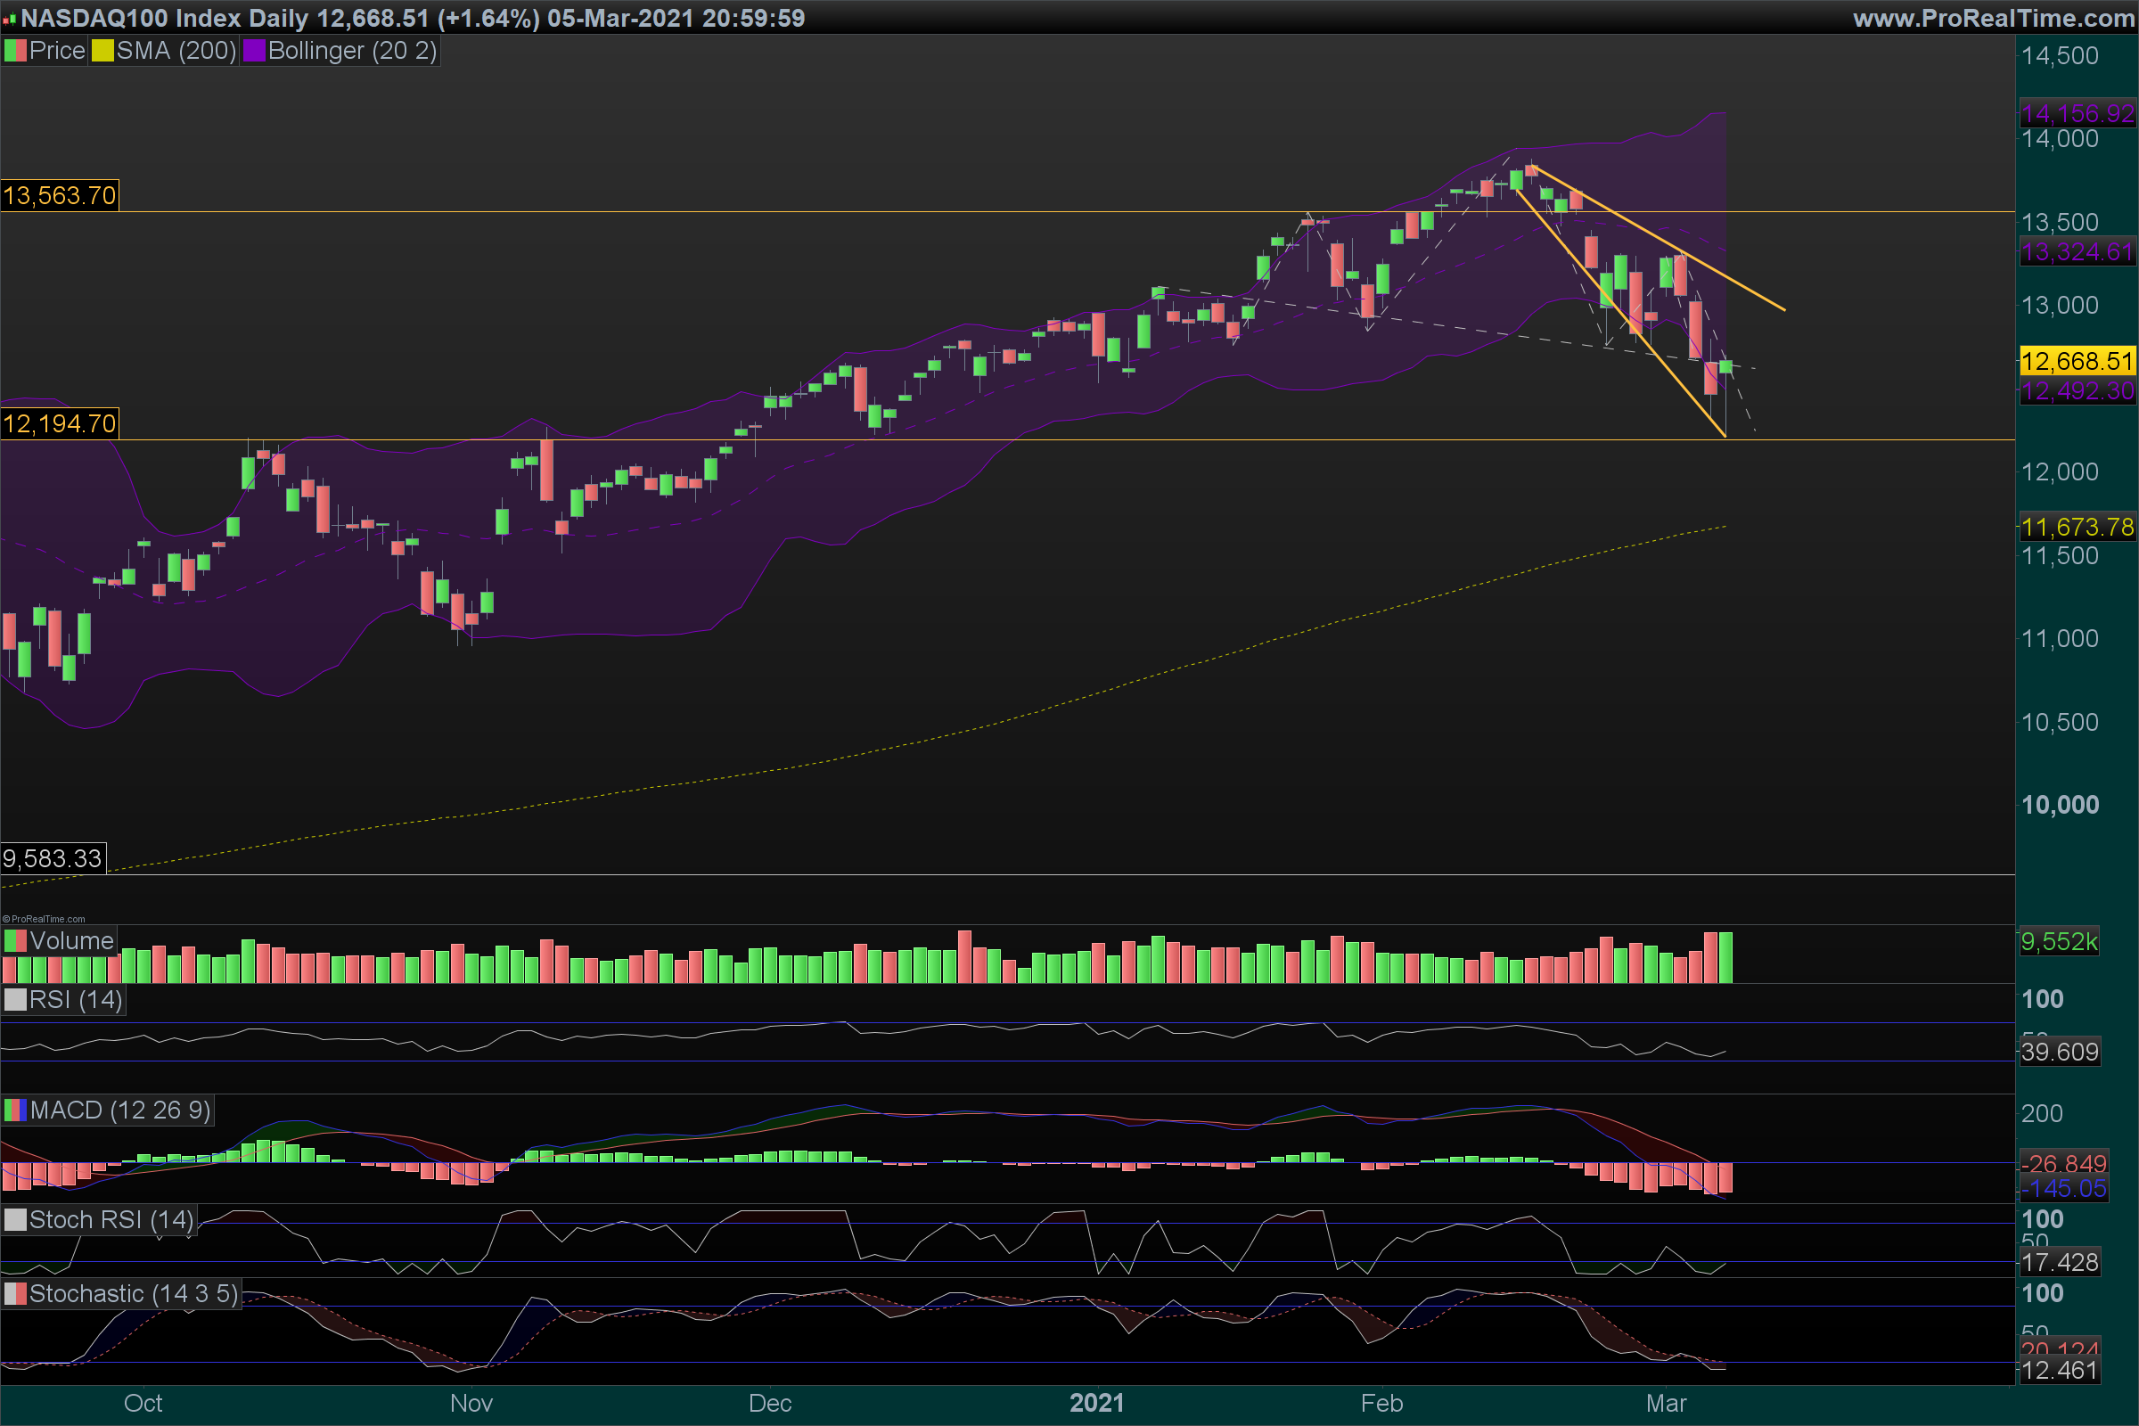The width and height of the screenshot is (2139, 1426).
Task: Click the 2021 label on time axis
Action: click(1097, 1403)
